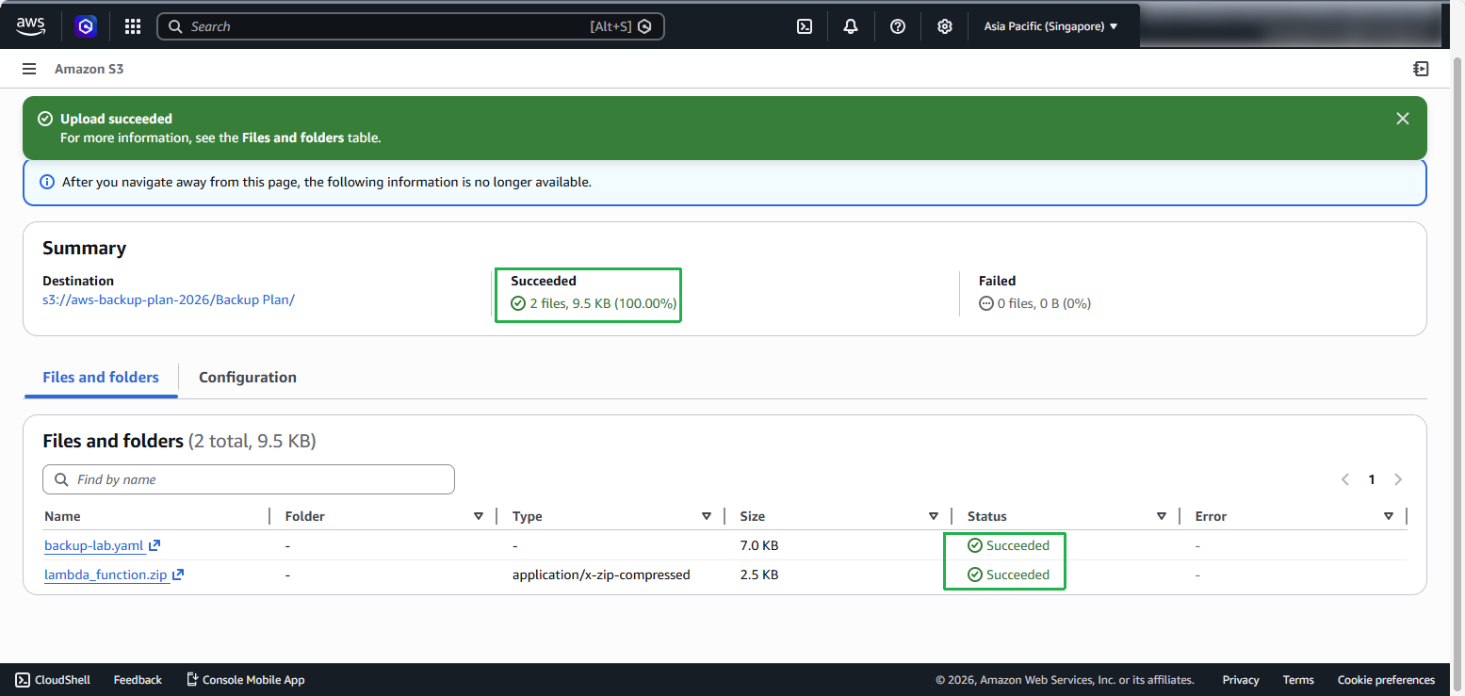1465x696 pixels.
Task: Go to next page arrow
Action: pos(1398,479)
